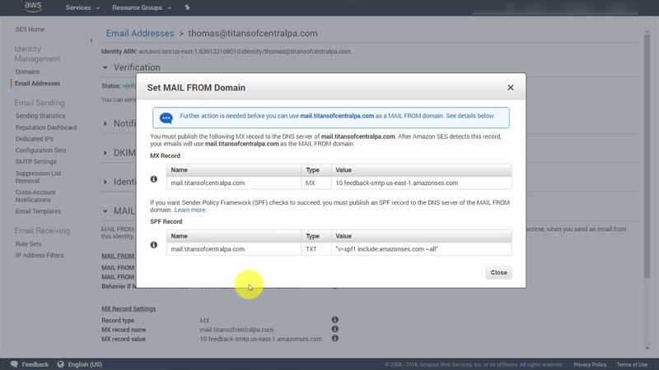The image size is (659, 370).
Task: Follow the Learn more link about SPF
Action: point(190,210)
